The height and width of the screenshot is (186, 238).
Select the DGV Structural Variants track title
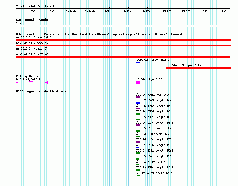tap(99, 34)
